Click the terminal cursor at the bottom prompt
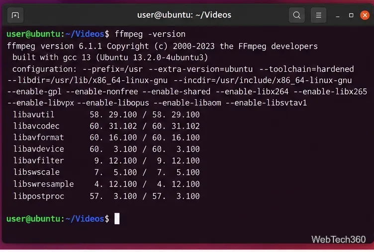374x252 pixels. pyautogui.click(x=117, y=218)
